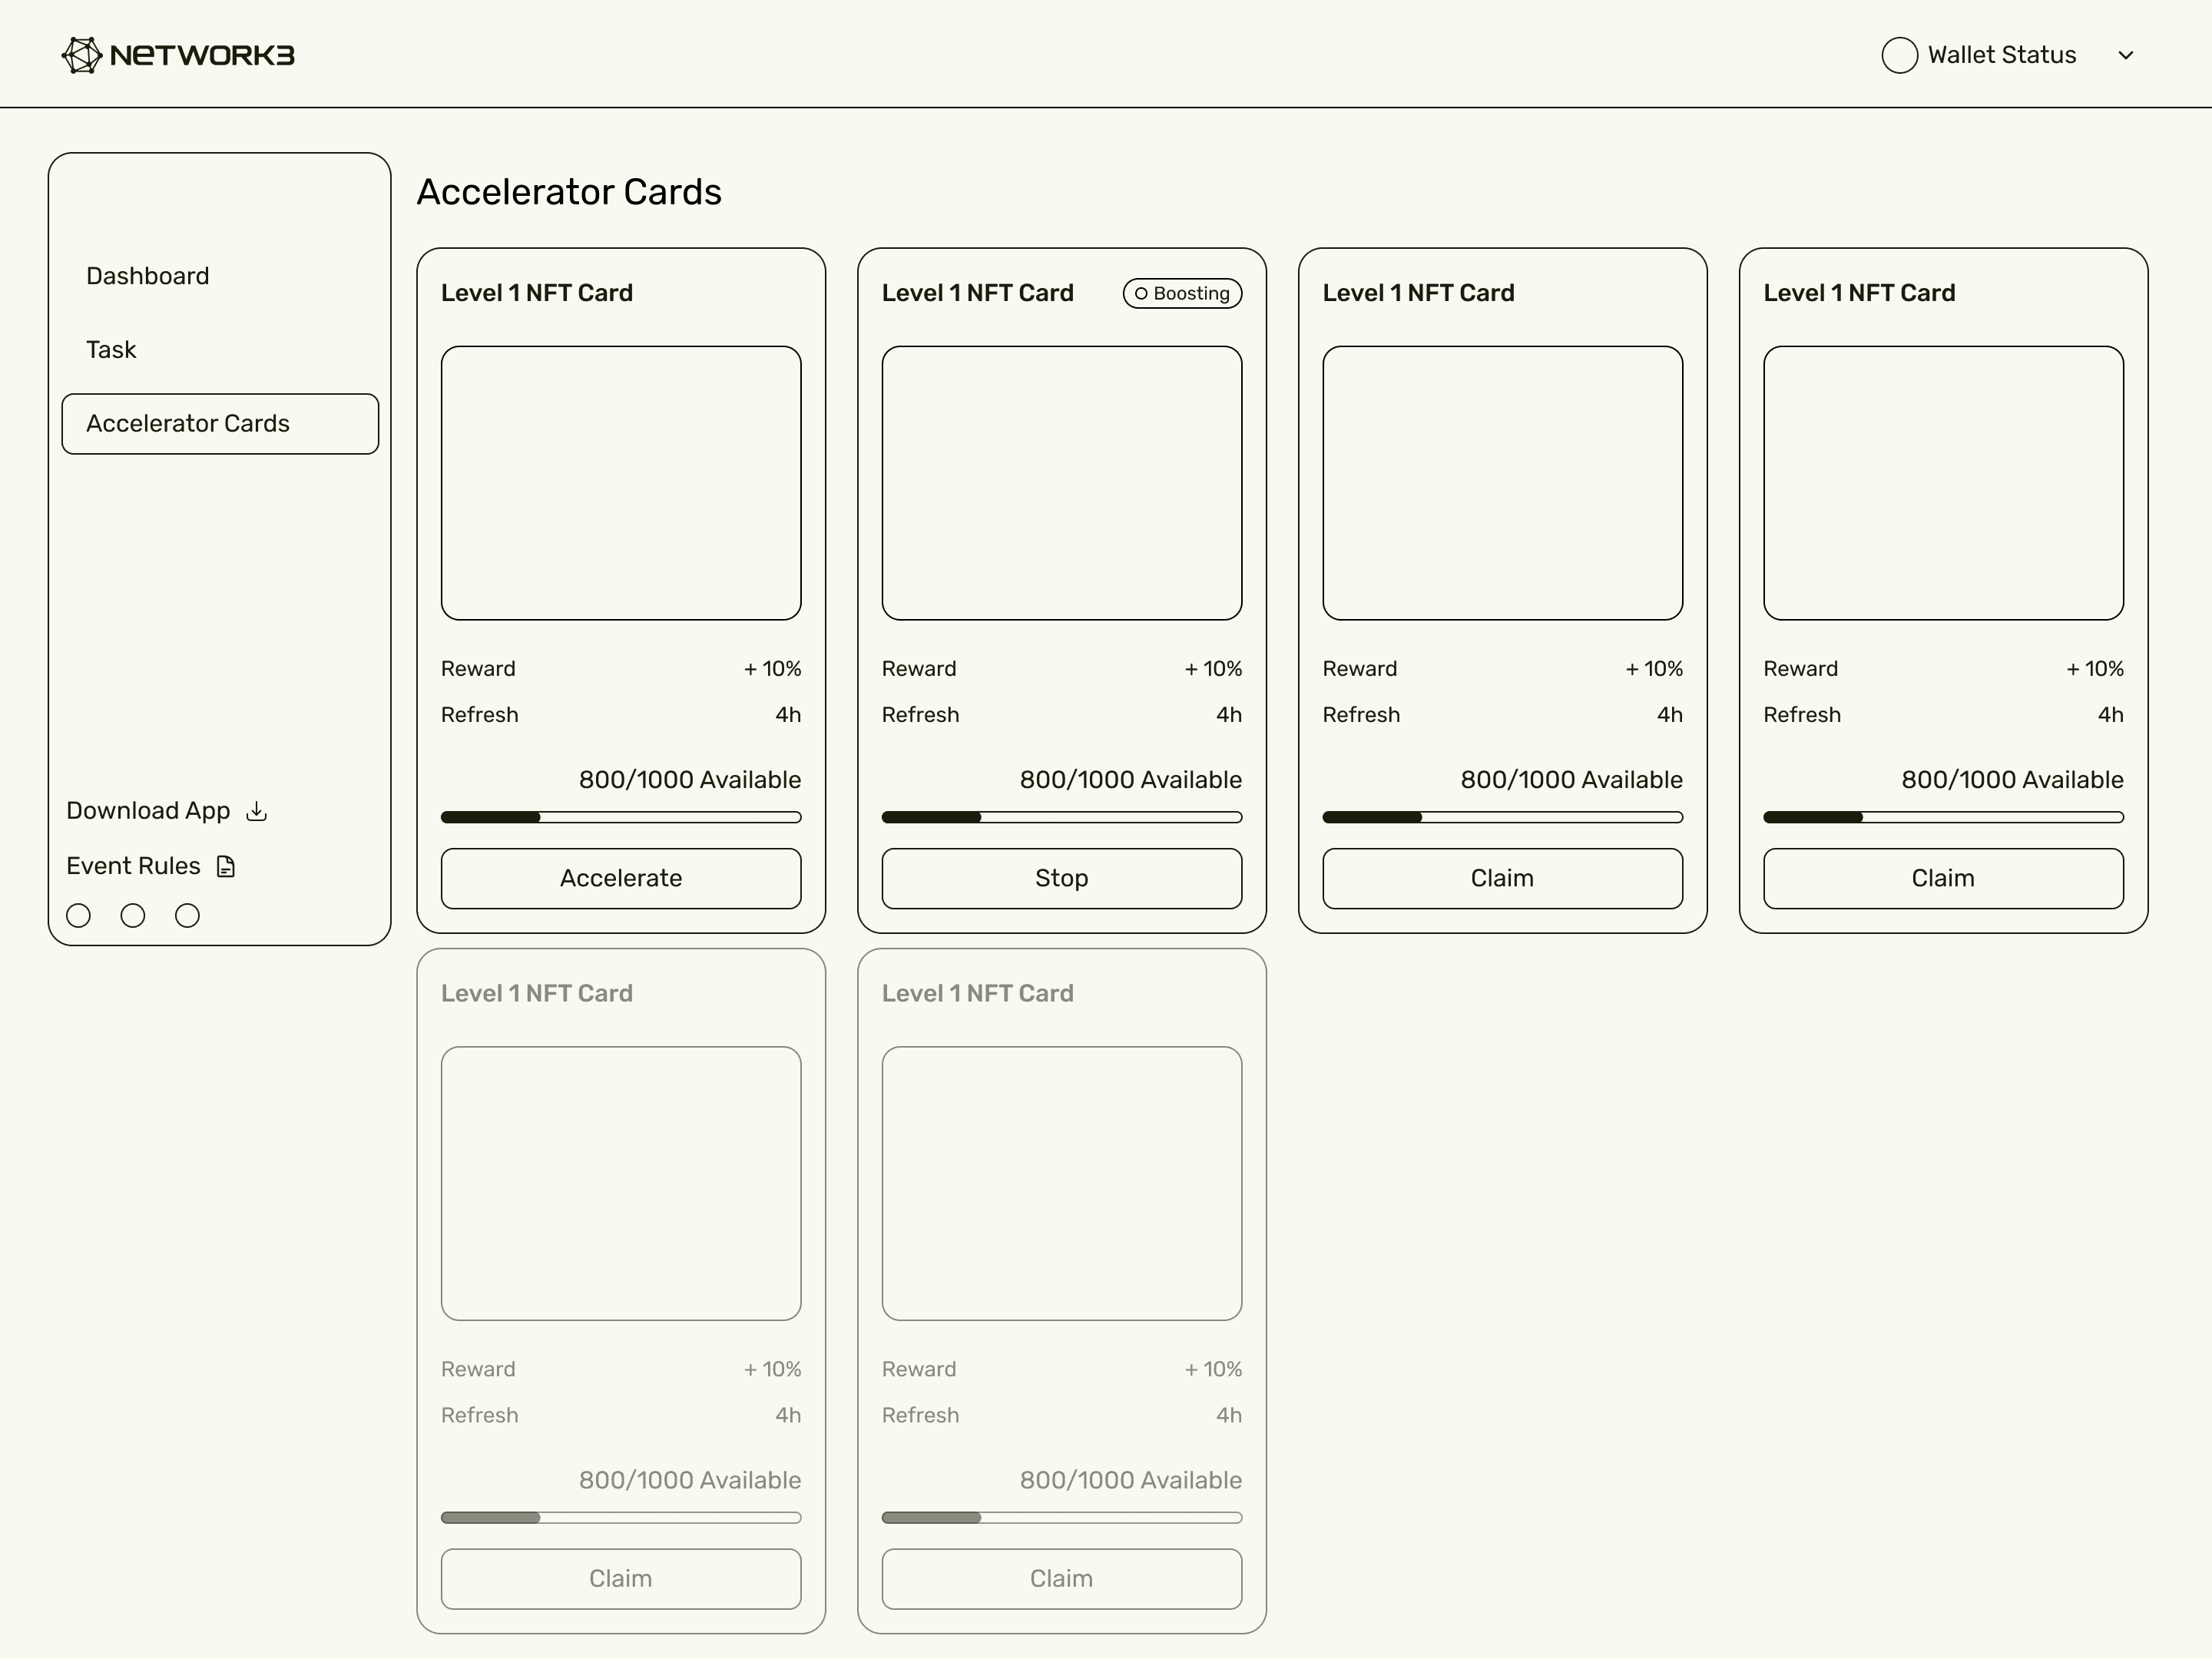Click the download icon beside Download App
The height and width of the screenshot is (1659, 2212).
(257, 811)
